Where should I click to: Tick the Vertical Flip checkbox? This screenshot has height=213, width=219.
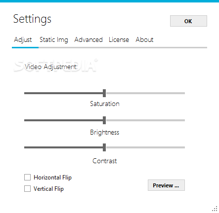tap(27, 188)
